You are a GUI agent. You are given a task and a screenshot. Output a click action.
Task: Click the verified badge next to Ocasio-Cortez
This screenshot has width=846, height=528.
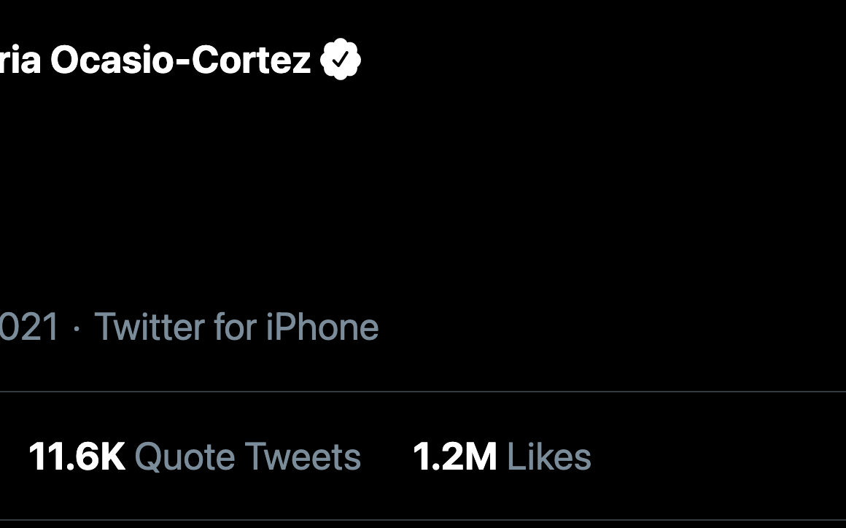click(341, 60)
